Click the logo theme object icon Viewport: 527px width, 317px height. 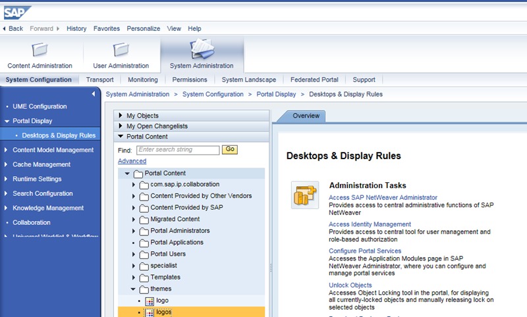(x=150, y=301)
